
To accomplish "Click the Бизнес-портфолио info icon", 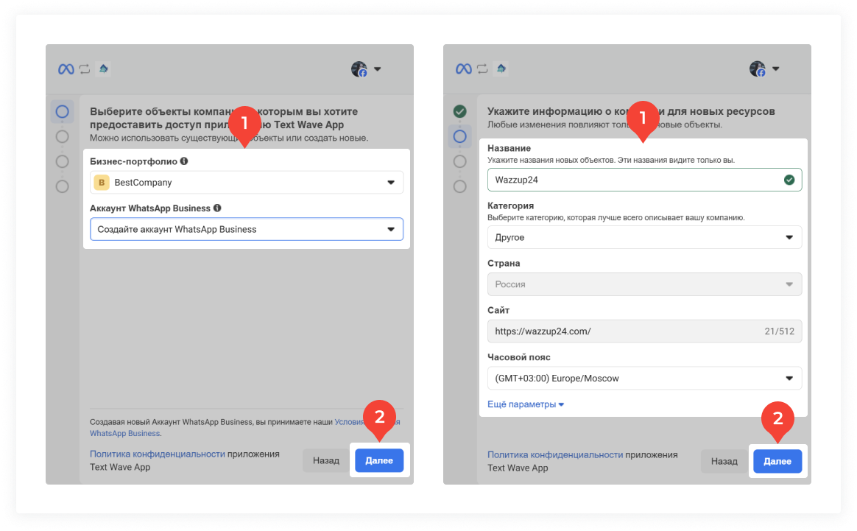I will pyautogui.click(x=184, y=161).
